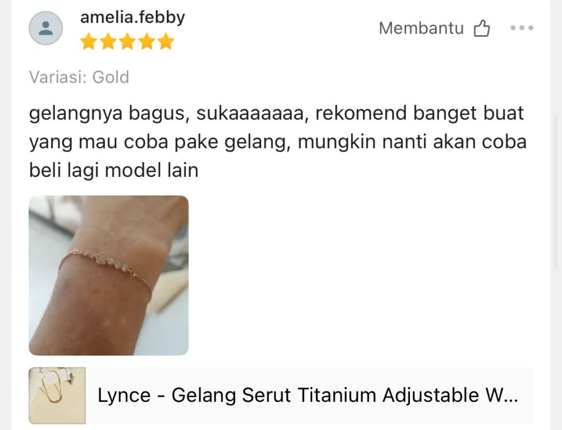Tap the review line starting 'gelangnya bagus'
Screen dimensions: 562x430
pyautogui.click(x=277, y=113)
